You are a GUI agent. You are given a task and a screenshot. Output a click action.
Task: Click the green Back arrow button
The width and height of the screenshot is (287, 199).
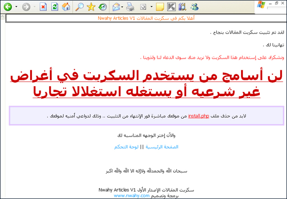7,7
